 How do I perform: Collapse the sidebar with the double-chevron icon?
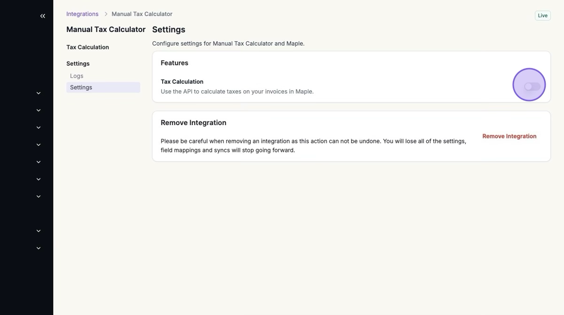[43, 16]
